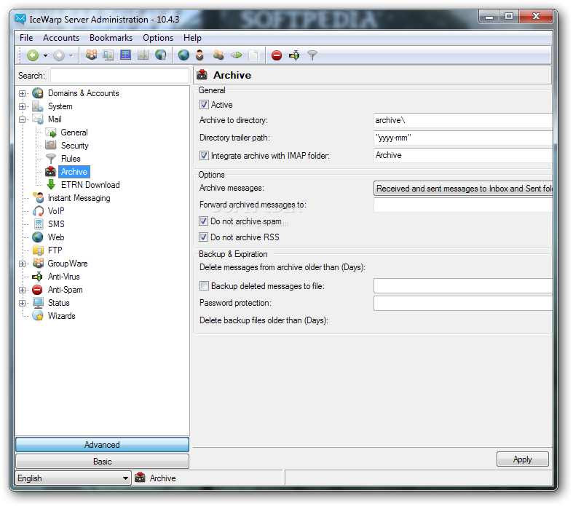This screenshot has height=506, width=573.
Task: Click the grey Forward arrow toolbar icon
Action: tap(59, 55)
